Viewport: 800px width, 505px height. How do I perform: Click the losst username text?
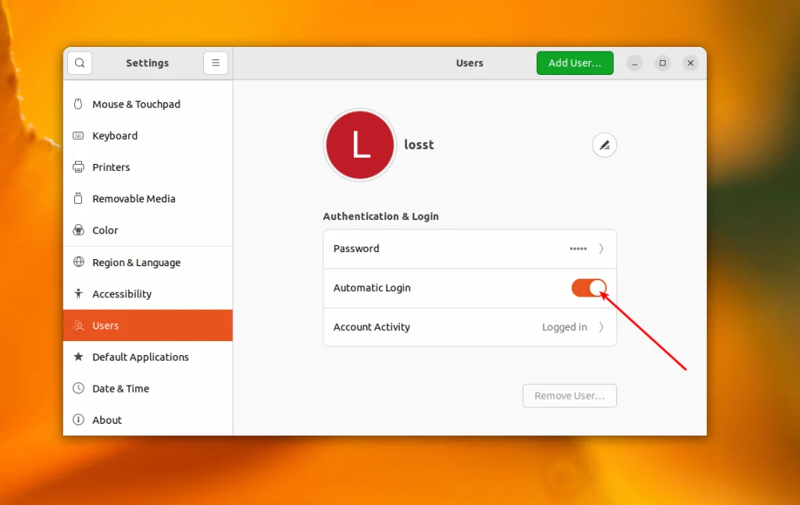click(419, 144)
